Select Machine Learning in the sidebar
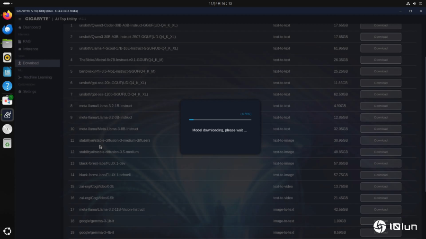 (37, 77)
